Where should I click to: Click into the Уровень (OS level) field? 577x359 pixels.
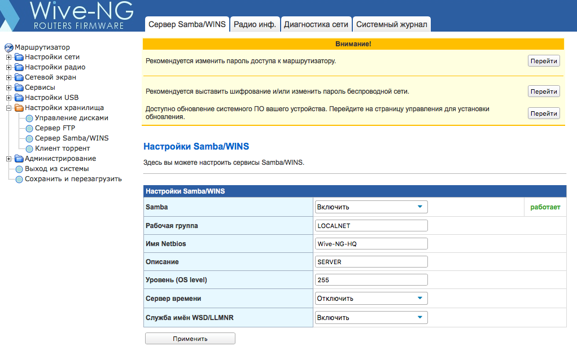[x=371, y=279]
